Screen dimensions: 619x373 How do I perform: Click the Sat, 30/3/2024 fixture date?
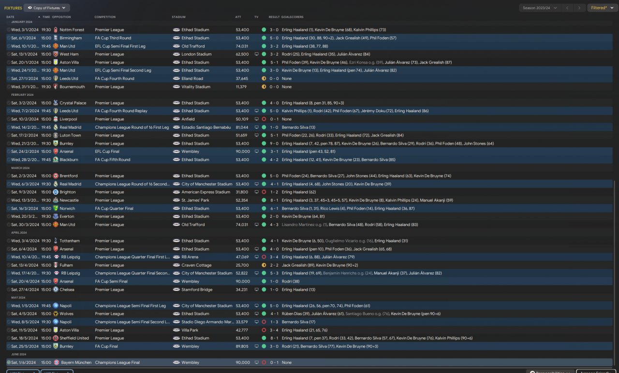click(x=24, y=224)
